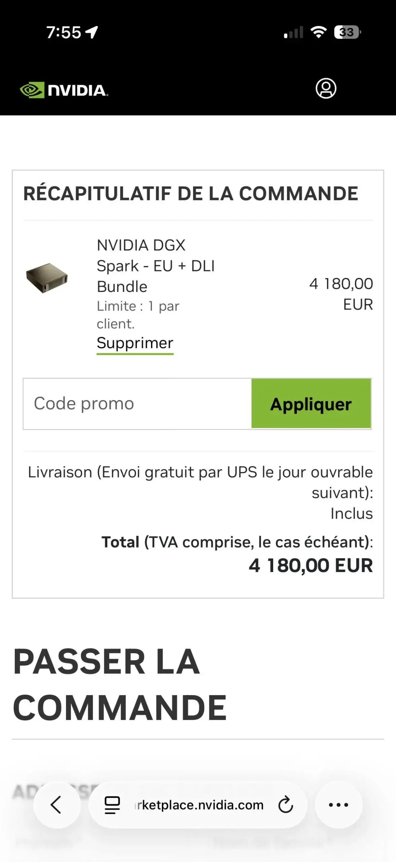This screenshot has width=396, height=862.
Task: Tap the cellular signal bars
Action: (293, 33)
